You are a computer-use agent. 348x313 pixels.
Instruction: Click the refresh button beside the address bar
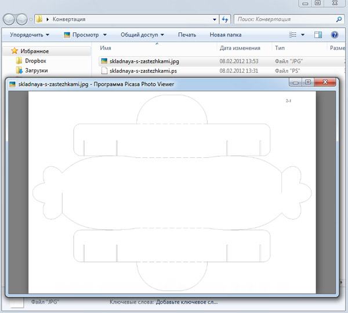tap(224, 19)
